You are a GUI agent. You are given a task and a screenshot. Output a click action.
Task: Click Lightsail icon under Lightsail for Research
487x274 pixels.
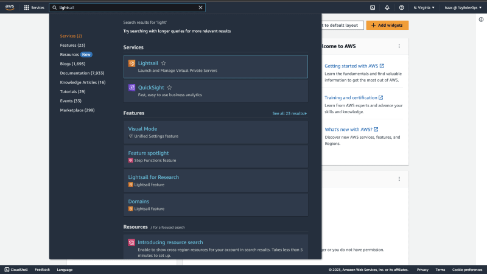pyautogui.click(x=130, y=184)
